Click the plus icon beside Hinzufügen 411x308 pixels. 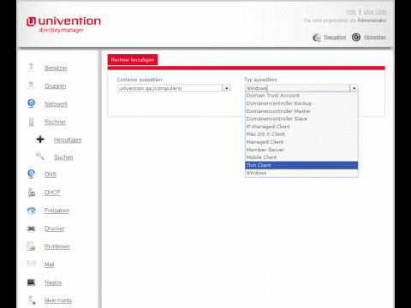[x=40, y=139]
